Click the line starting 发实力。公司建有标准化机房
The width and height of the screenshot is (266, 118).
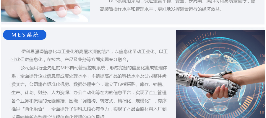pyautogui.click(x=89, y=84)
